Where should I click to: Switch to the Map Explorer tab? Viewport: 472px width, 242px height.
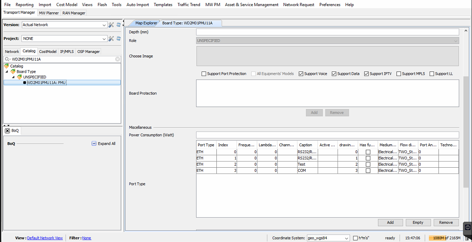pyautogui.click(x=146, y=23)
